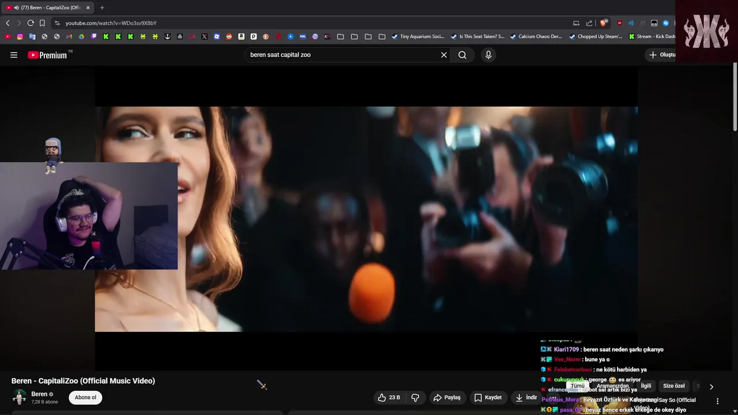Click the Paylaş share button
Image resolution: width=738 pixels, height=415 pixels.
[447, 397]
